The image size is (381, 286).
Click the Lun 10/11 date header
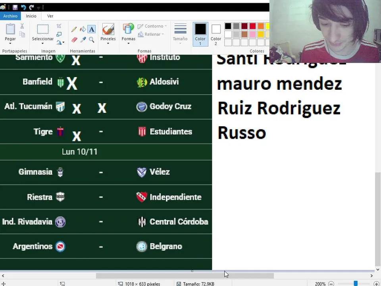(80, 152)
